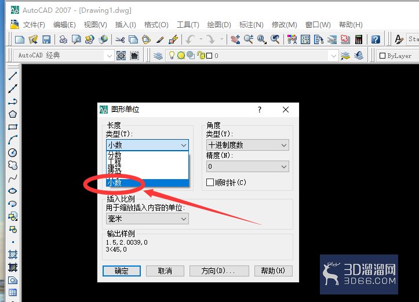
Task: Cut the selection with the scissors icon
Action: [x=120, y=40]
